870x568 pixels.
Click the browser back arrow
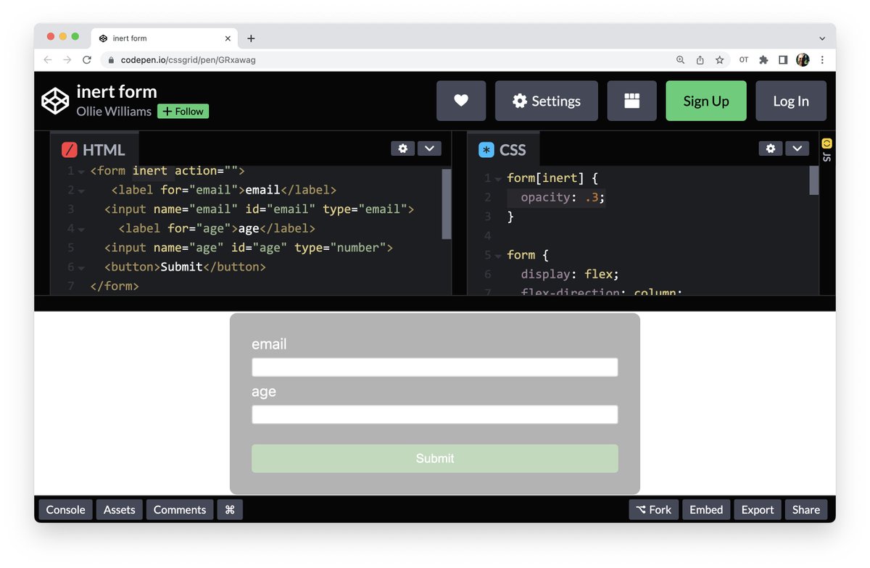[48, 60]
